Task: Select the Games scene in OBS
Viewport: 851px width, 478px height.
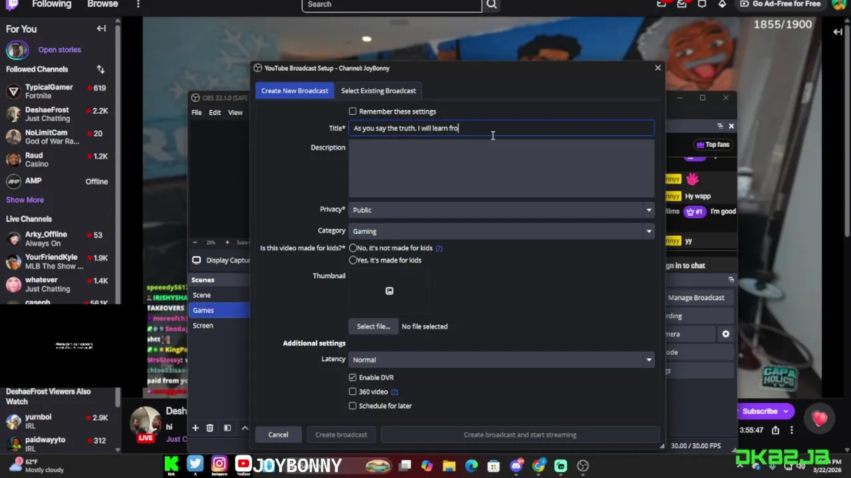Action: click(x=219, y=310)
